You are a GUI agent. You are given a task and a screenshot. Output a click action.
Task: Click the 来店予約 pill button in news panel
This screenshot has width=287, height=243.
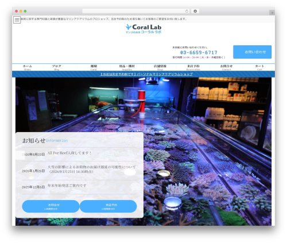[x=108, y=206]
